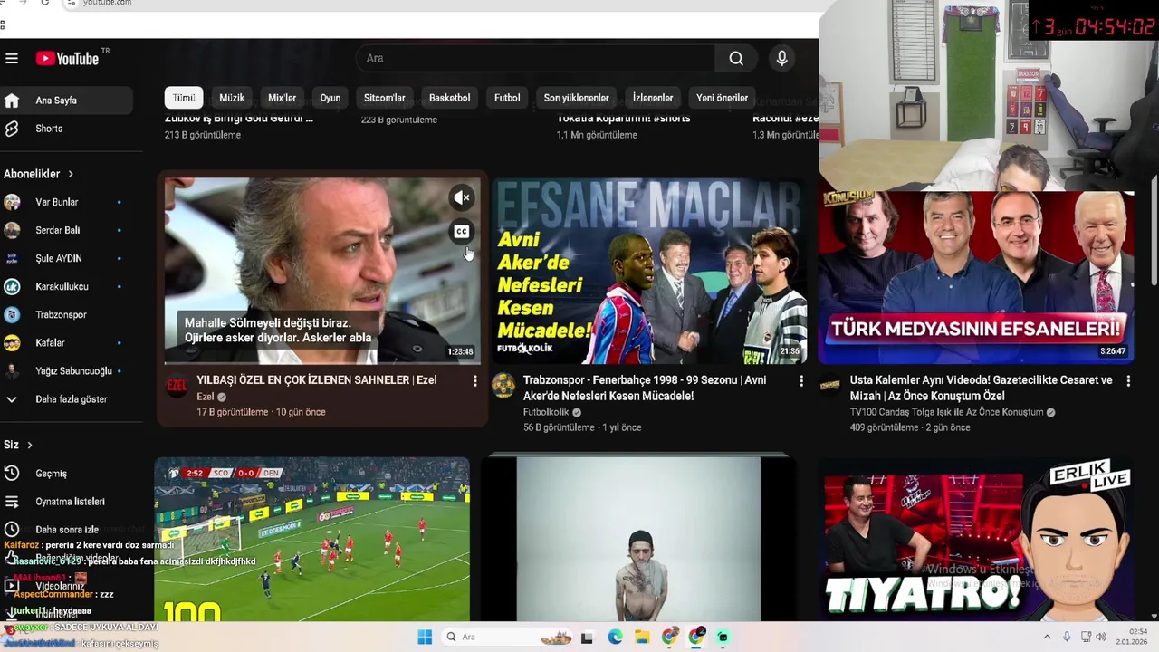The image size is (1159, 652).
Task: Unmute the Ezel video preview
Action: click(462, 197)
